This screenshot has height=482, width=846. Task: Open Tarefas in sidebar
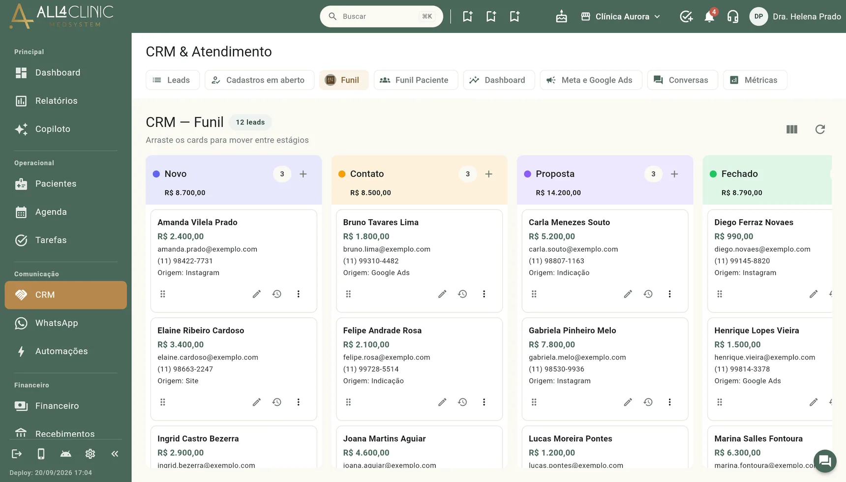pyautogui.click(x=65, y=240)
